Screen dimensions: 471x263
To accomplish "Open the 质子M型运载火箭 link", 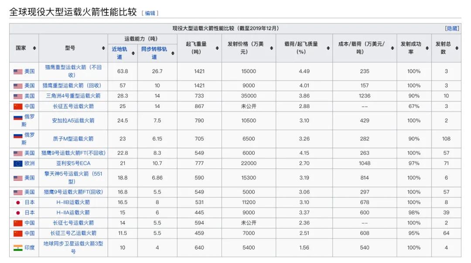I will (74, 138).
